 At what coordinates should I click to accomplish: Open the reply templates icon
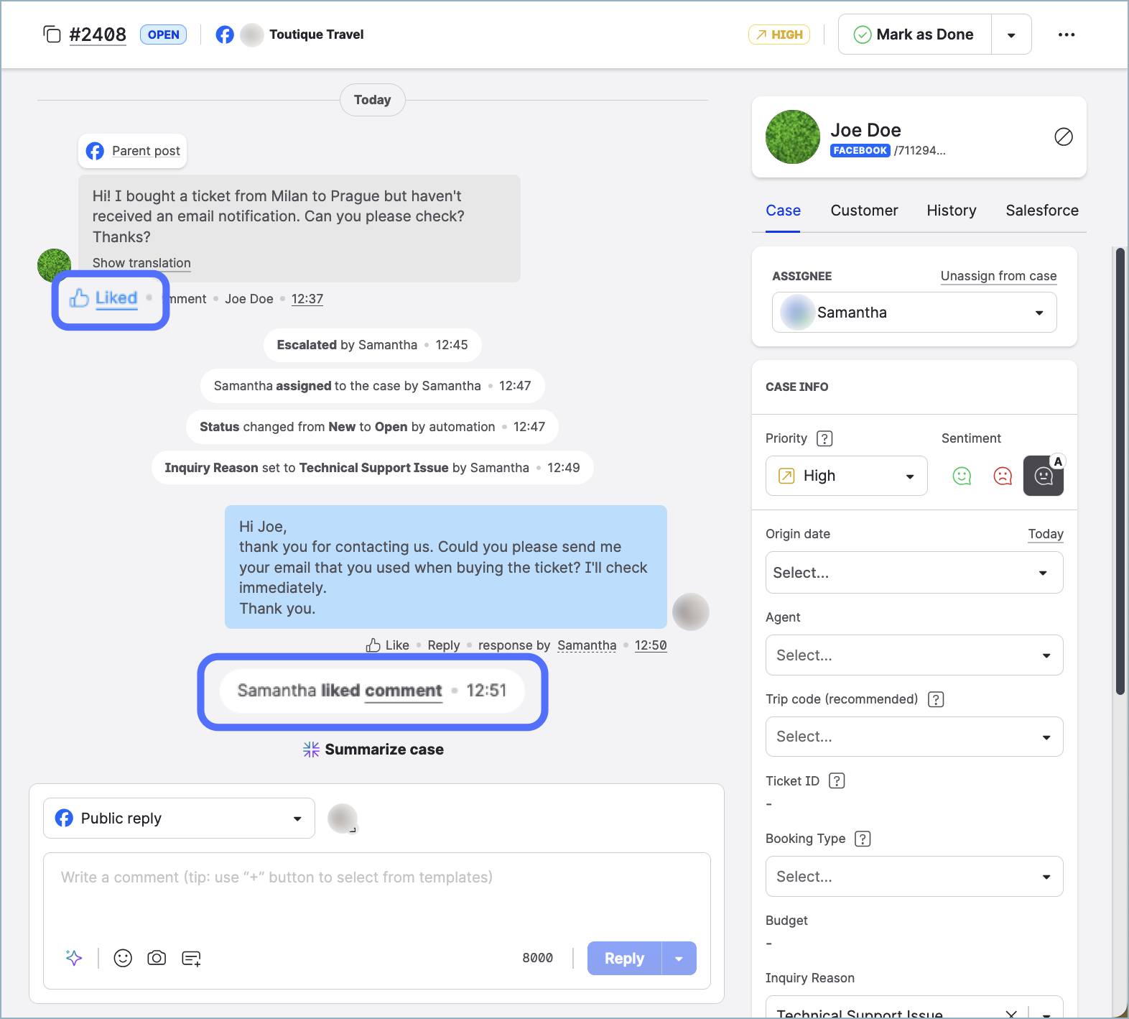click(191, 958)
